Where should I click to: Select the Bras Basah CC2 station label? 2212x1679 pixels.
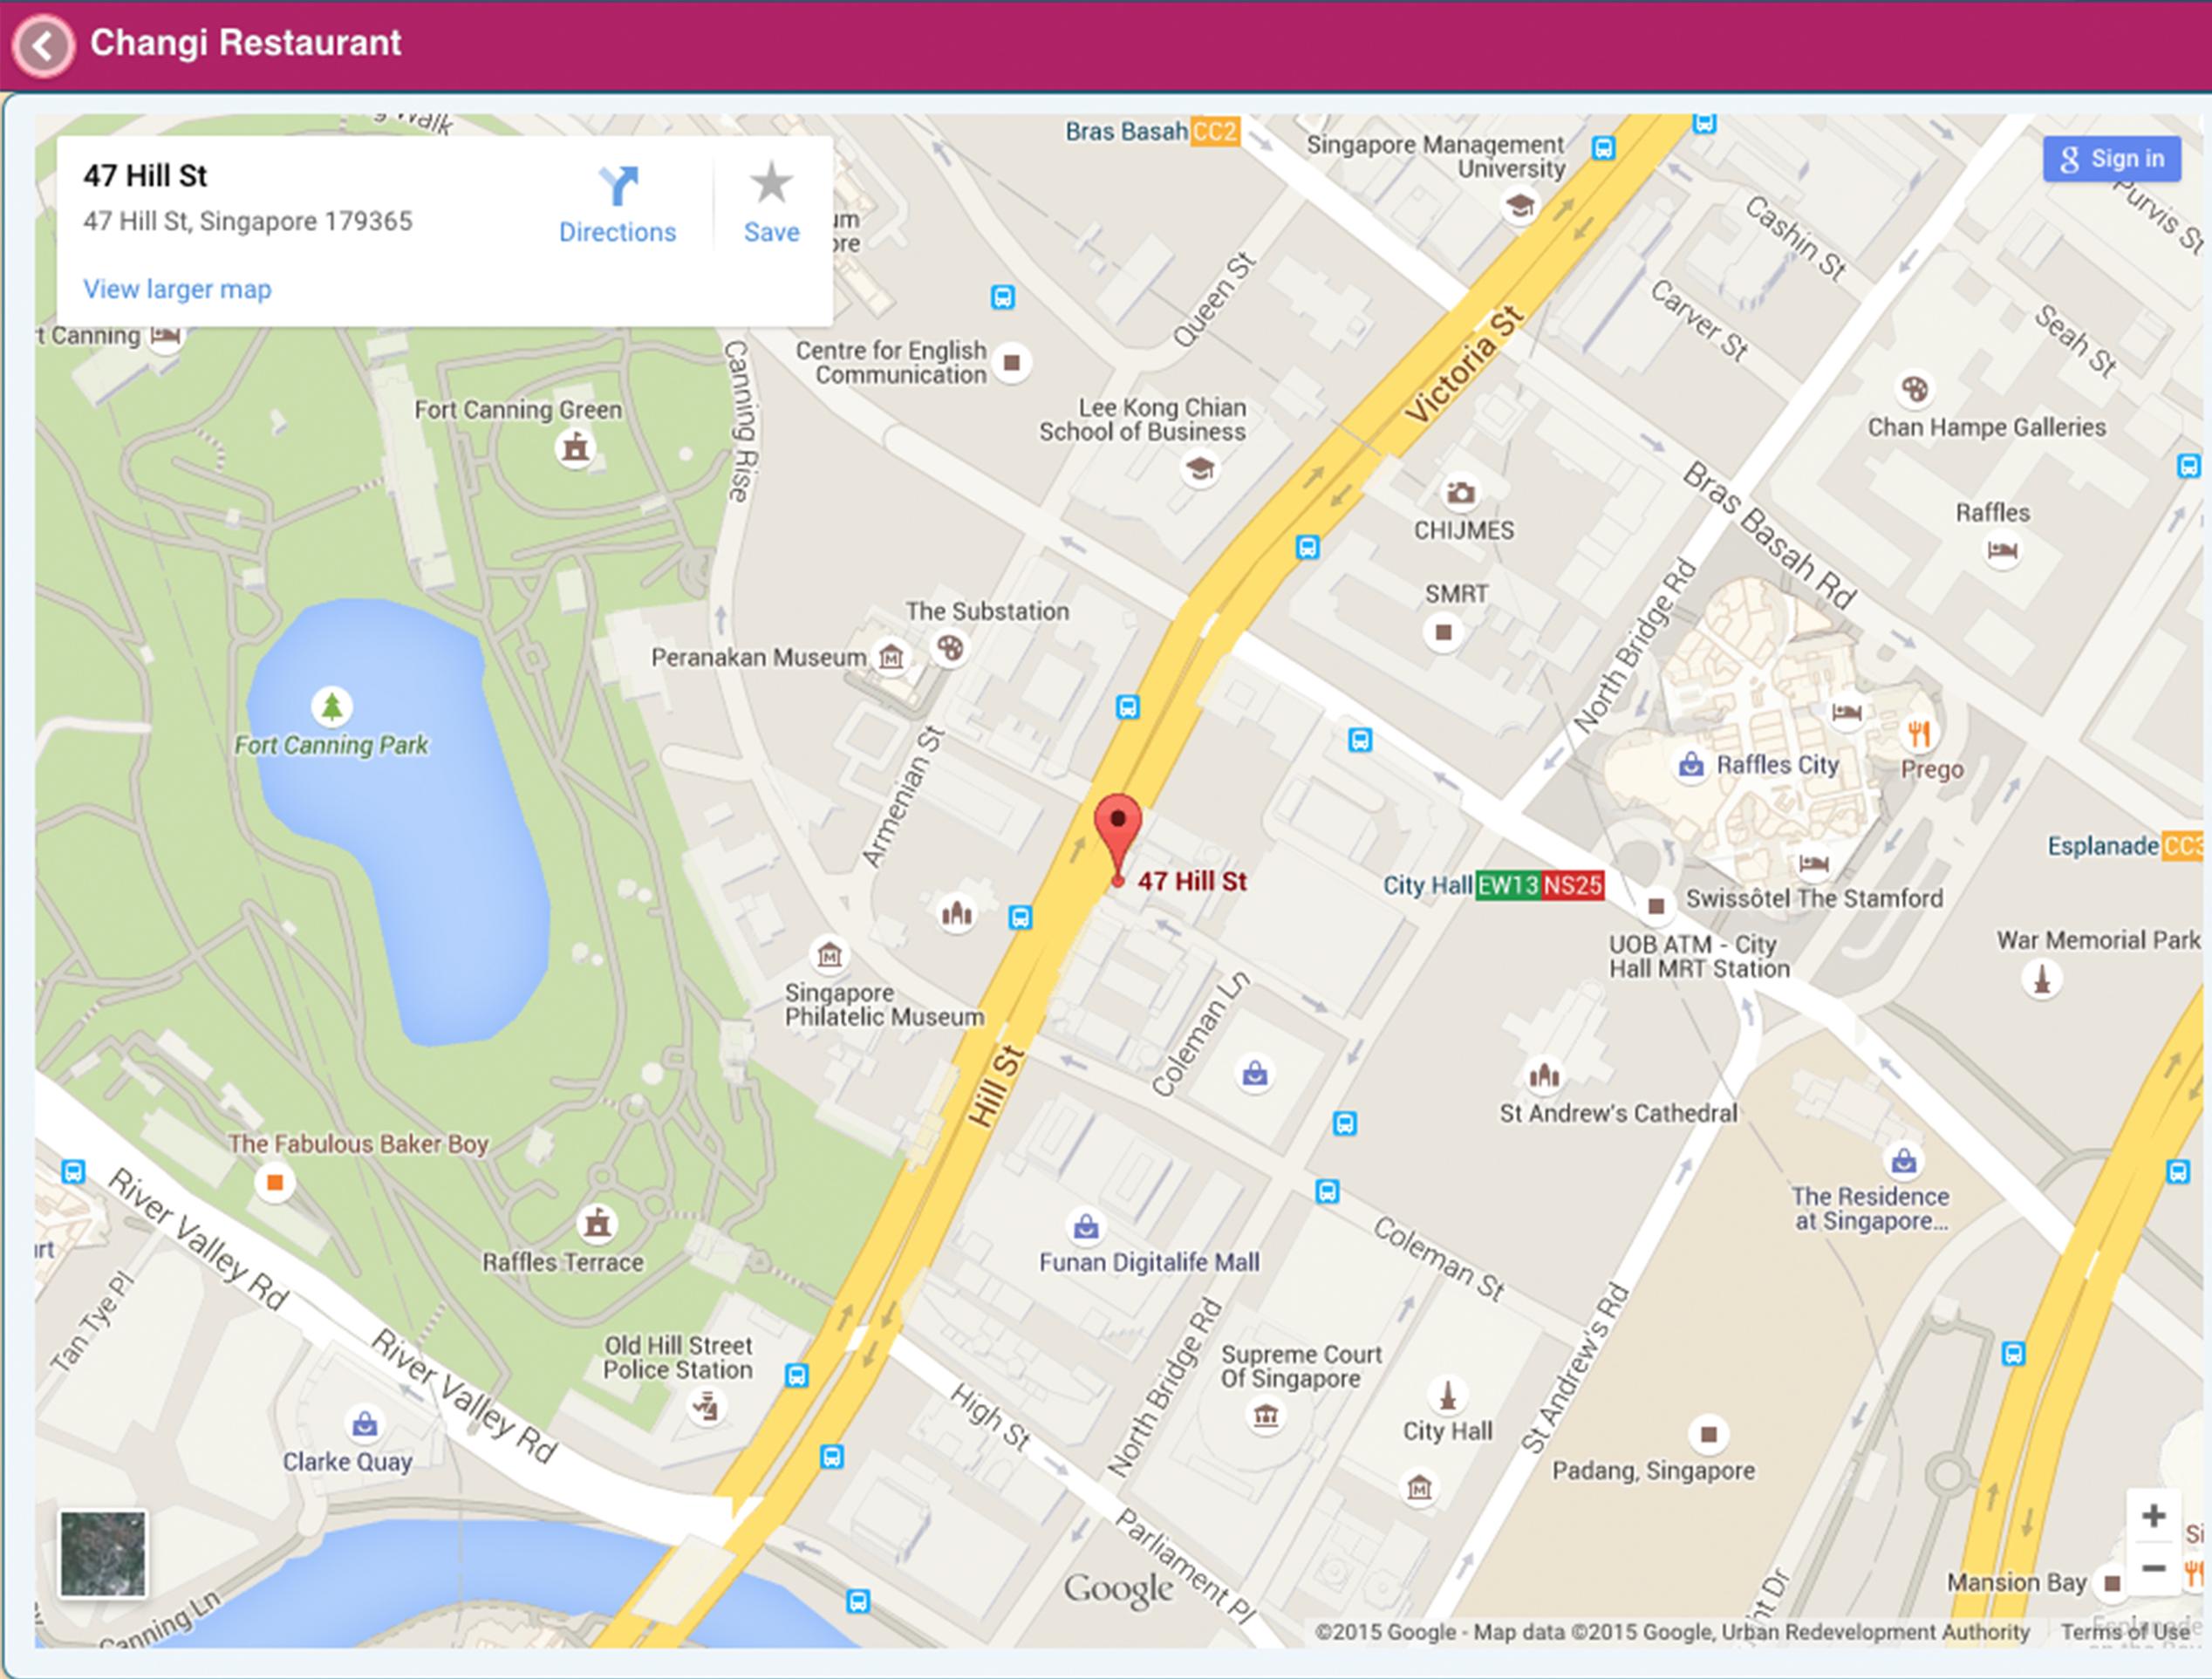(1153, 132)
